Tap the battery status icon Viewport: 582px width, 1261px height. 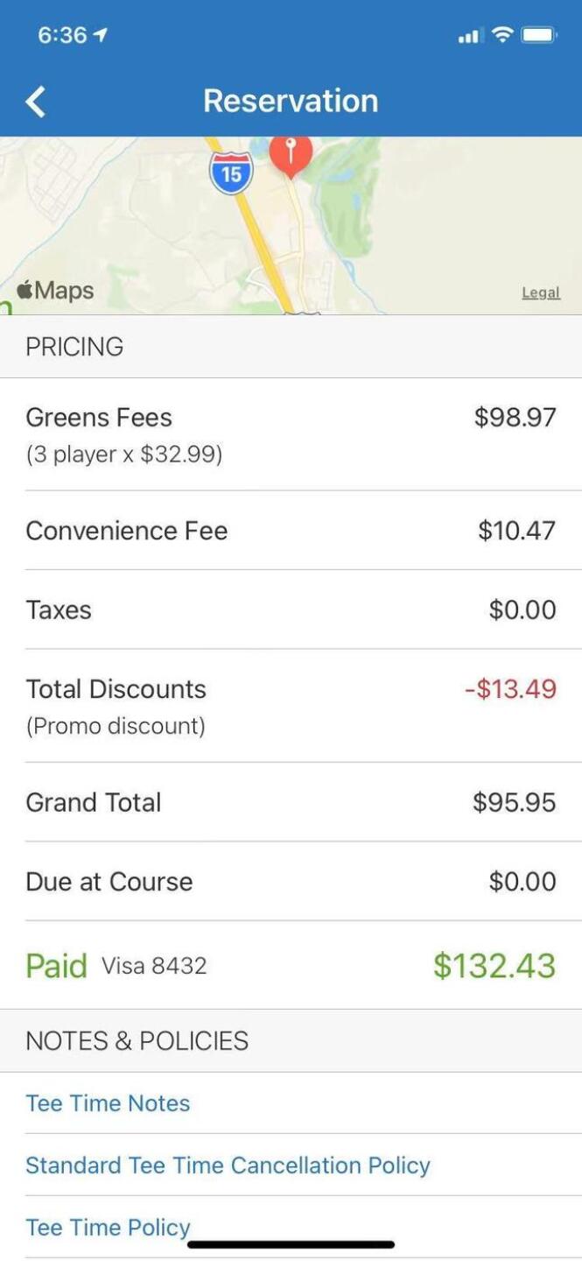click(x=538, y=35)
